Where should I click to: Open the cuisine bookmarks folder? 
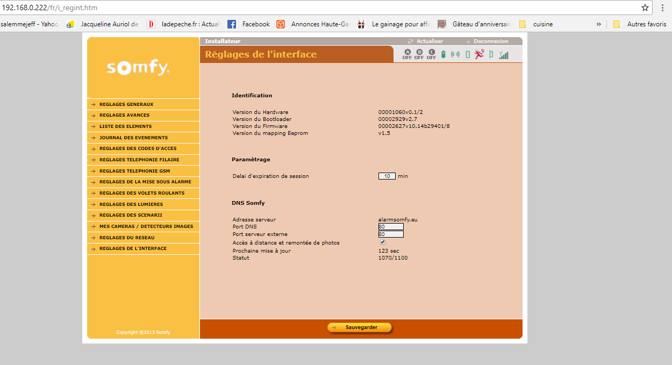[535, 24]
